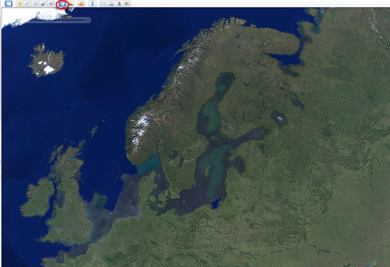
Task: Toggle the sidebar panel button
Action: 9,4
